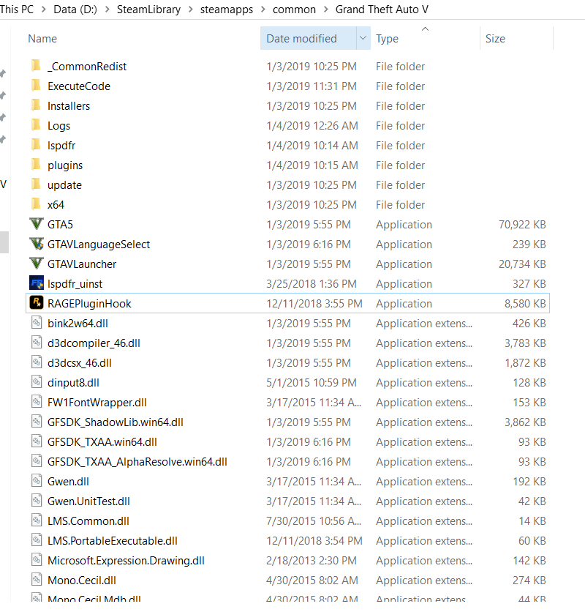Go to Data (D:) drive breadcrumb

75,10
